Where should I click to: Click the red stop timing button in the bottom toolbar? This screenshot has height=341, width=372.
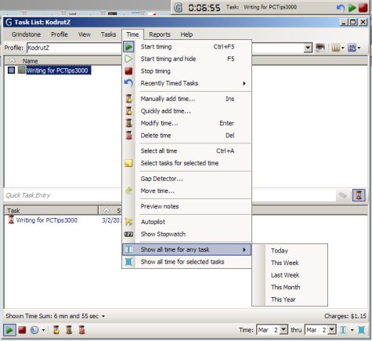tap(22, 330)
